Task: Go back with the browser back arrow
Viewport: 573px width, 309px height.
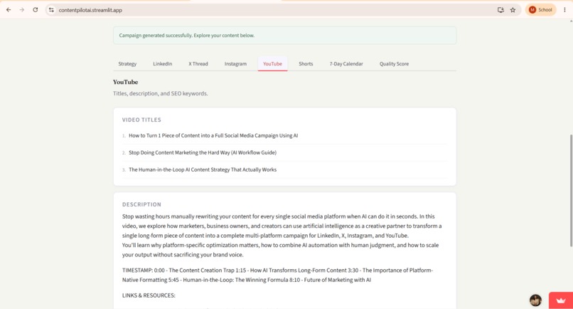Action: (9, 10)
